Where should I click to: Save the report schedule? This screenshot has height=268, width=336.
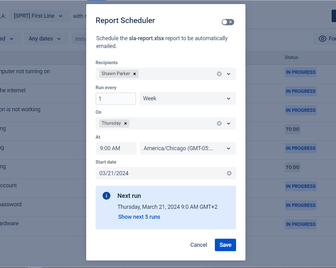coord(225,245)
